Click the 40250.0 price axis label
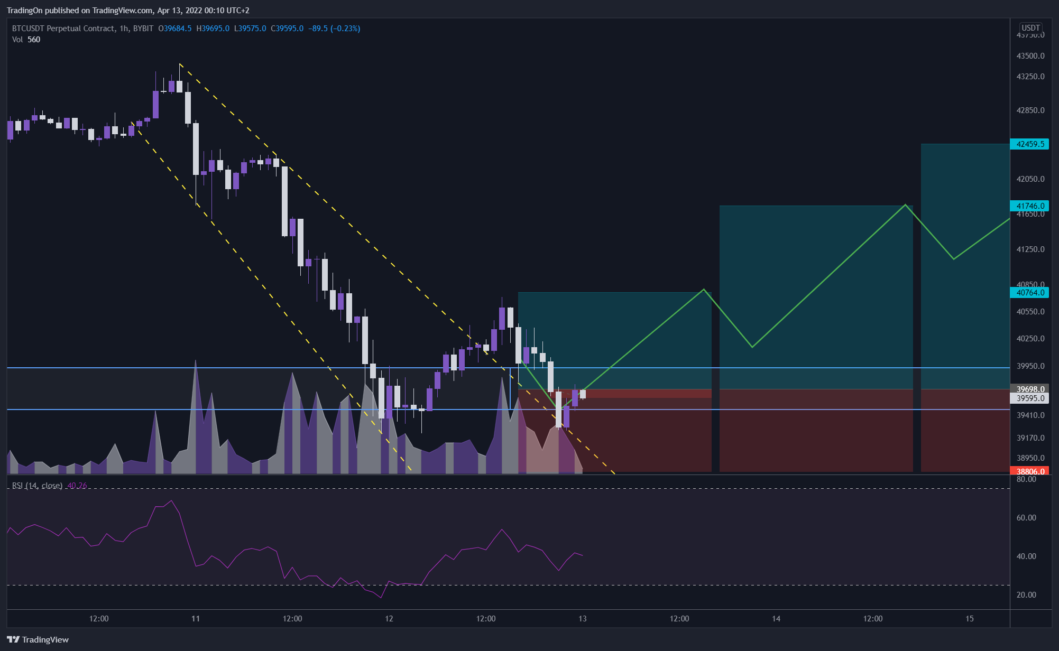This screenshot has width=1059, height=651. [1030, 339]
